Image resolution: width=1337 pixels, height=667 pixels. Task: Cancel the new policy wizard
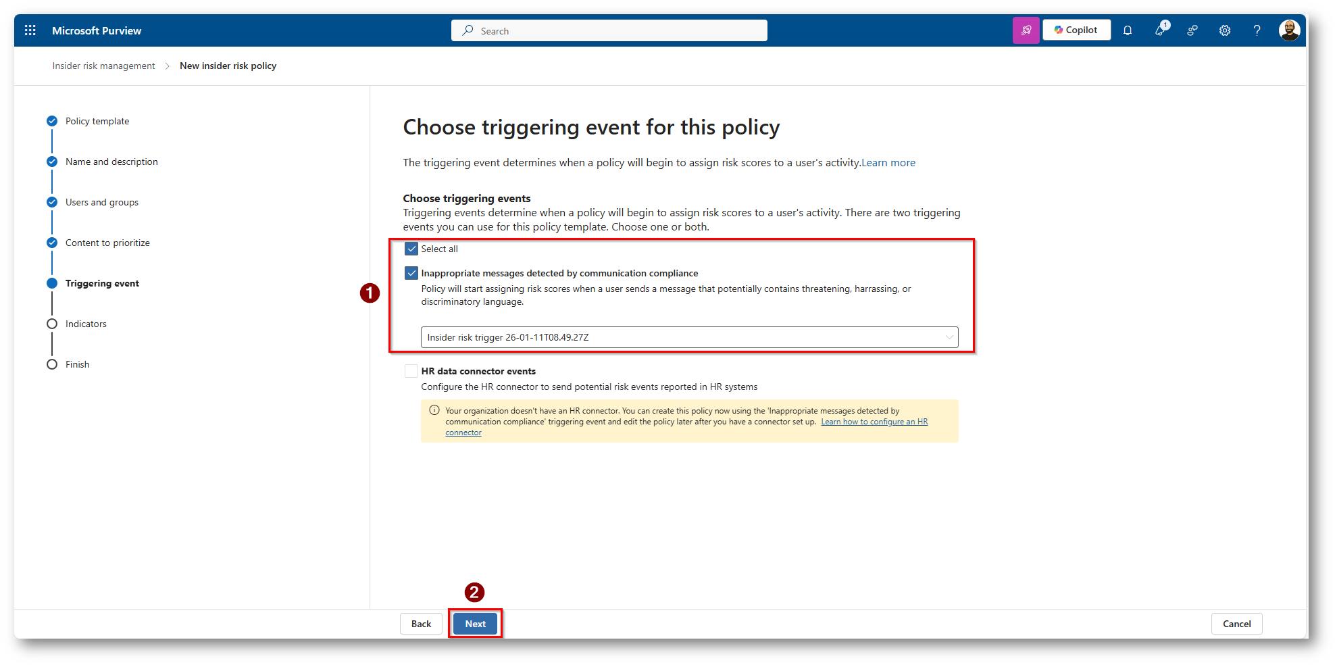1236,624
